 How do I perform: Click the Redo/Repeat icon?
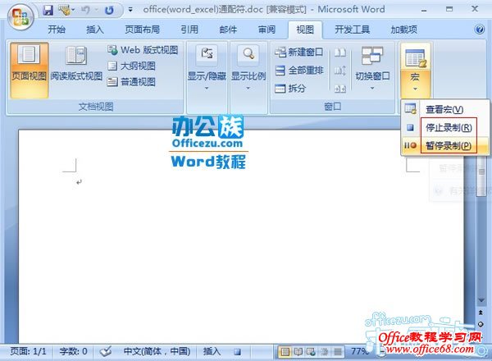(x=109, y=11)
